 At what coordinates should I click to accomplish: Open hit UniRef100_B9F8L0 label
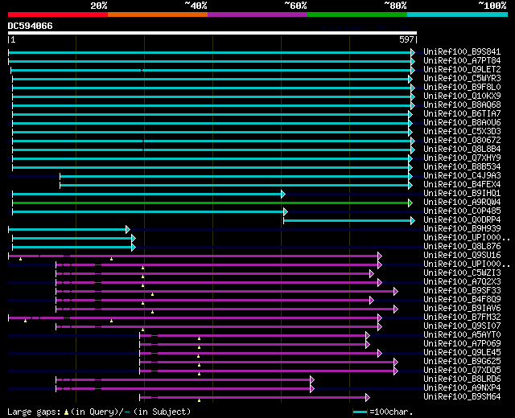click(462, 88)
